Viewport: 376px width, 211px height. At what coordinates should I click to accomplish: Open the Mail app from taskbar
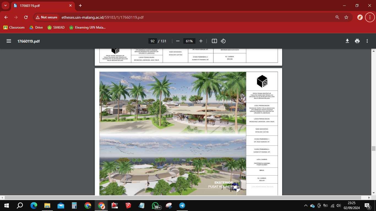point(61,206)
